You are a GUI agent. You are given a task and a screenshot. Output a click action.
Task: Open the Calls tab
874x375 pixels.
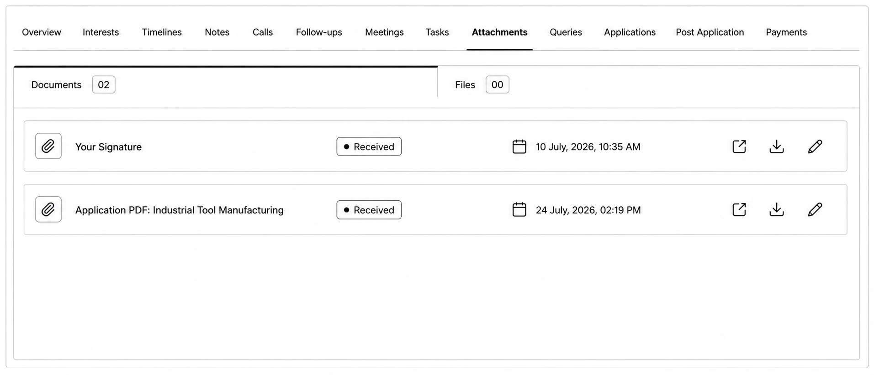tap(263, 32)
